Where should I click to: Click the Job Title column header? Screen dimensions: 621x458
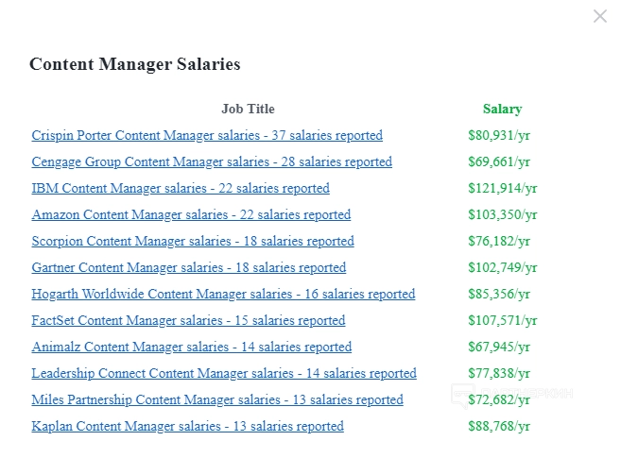click(248, 110)
